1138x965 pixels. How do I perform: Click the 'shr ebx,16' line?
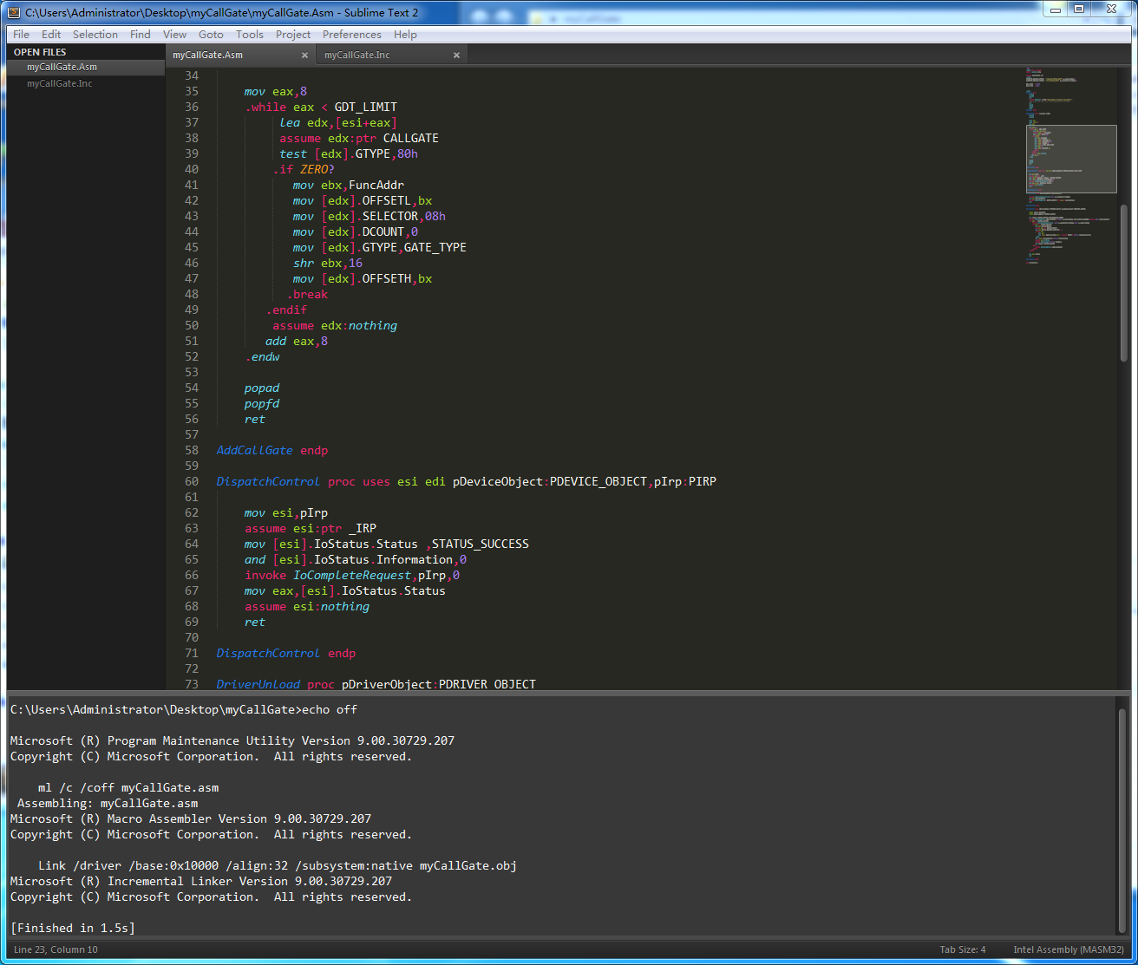pyautogui.click(x=328, y=264)
